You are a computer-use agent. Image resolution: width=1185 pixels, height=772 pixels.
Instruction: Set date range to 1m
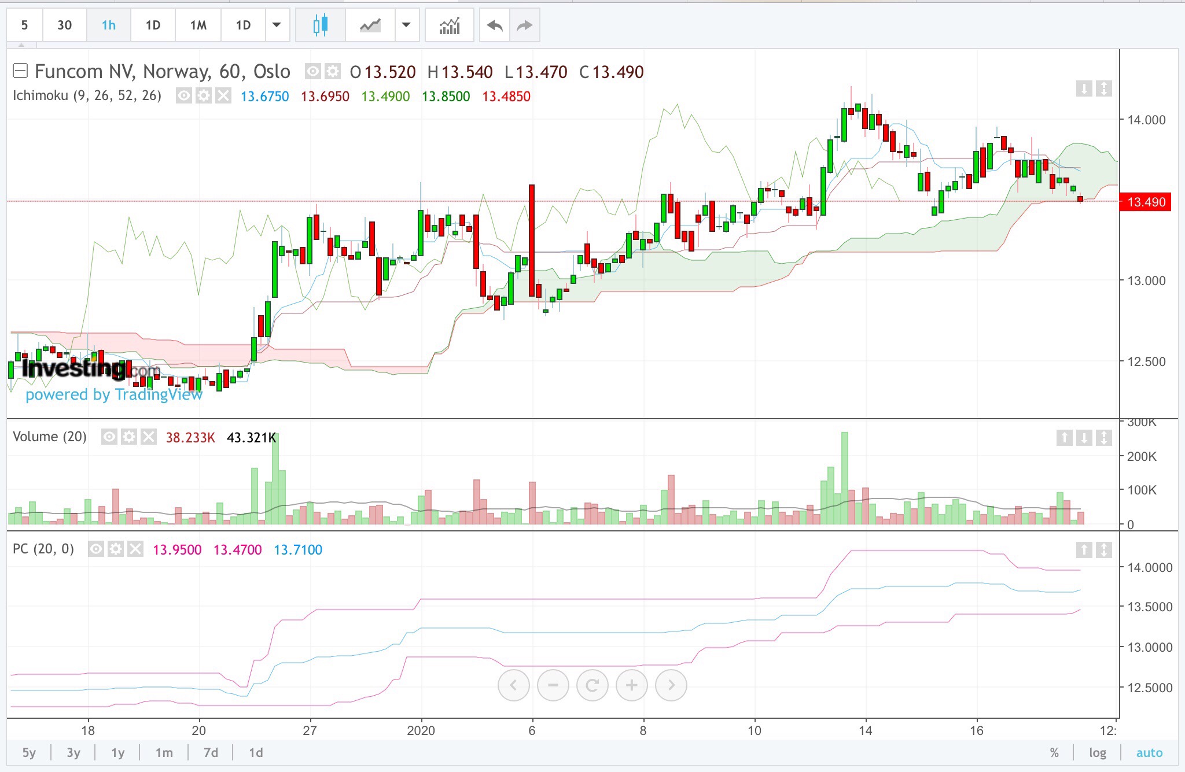click(x=164, y=752)
